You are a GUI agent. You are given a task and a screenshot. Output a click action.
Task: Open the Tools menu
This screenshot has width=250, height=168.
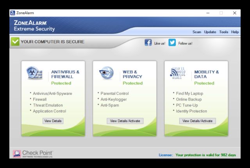point(224,32)
